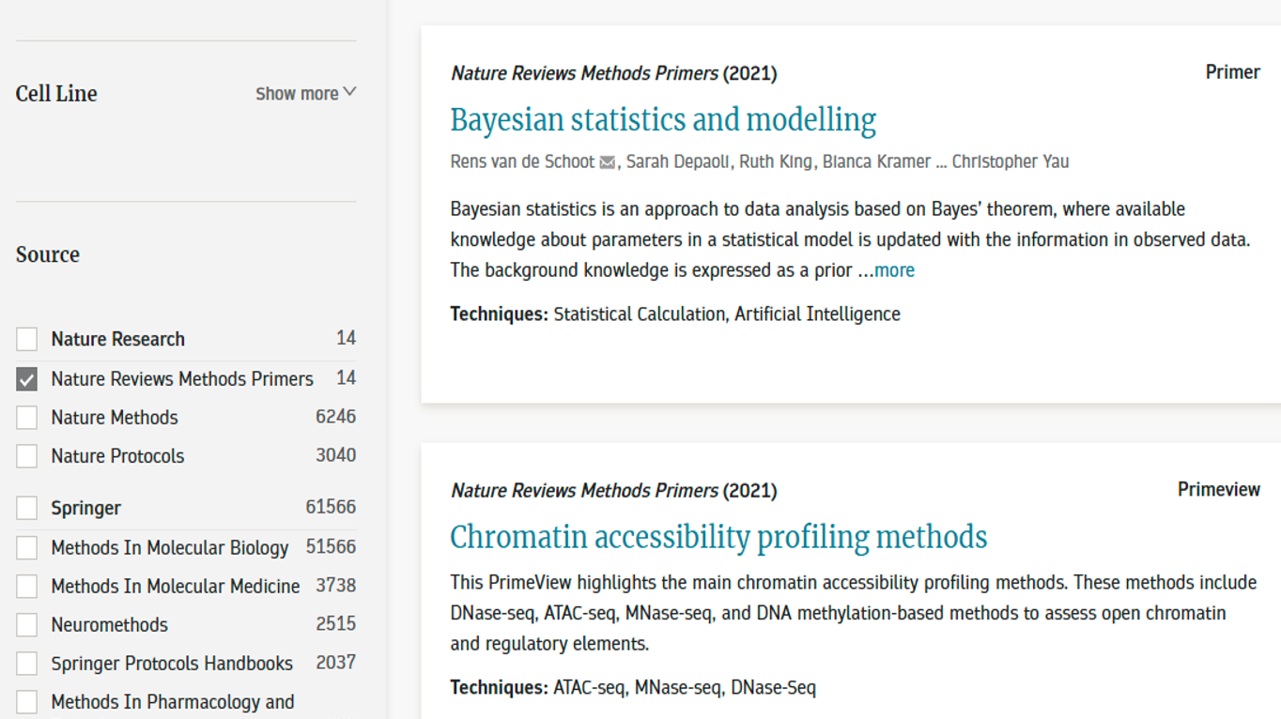
Task: Enable the Nature Methods source checkbox
Action: point(27,418)
